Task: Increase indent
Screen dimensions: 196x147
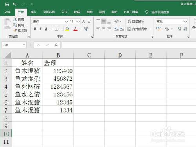Action: point(122,29)
